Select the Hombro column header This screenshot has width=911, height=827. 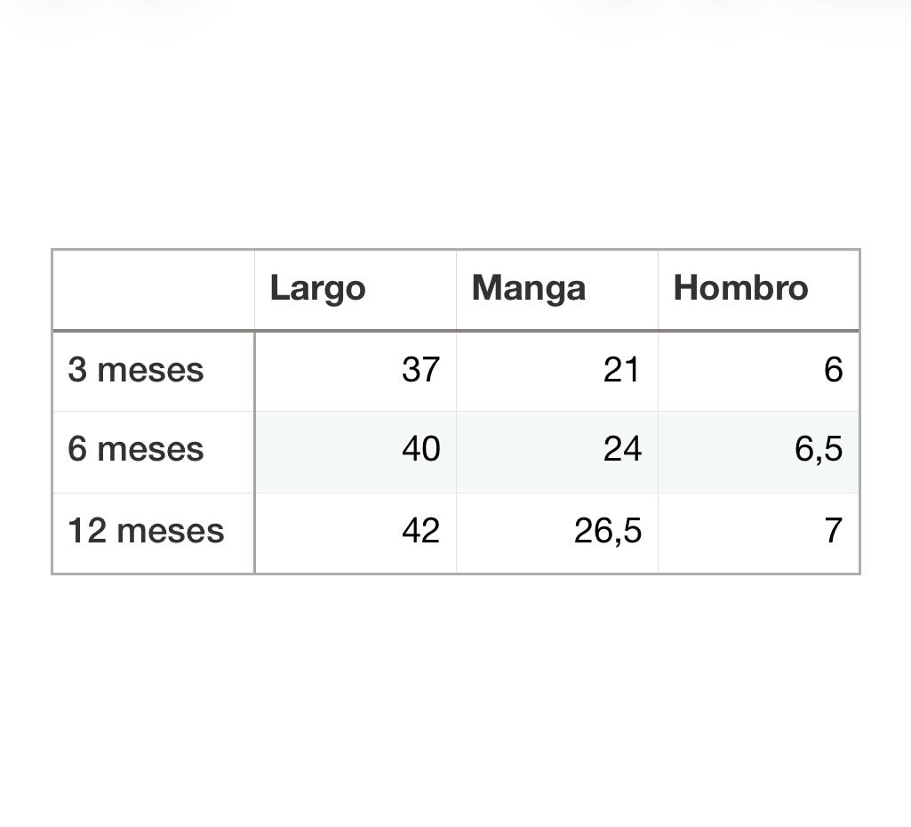[740, 288]
